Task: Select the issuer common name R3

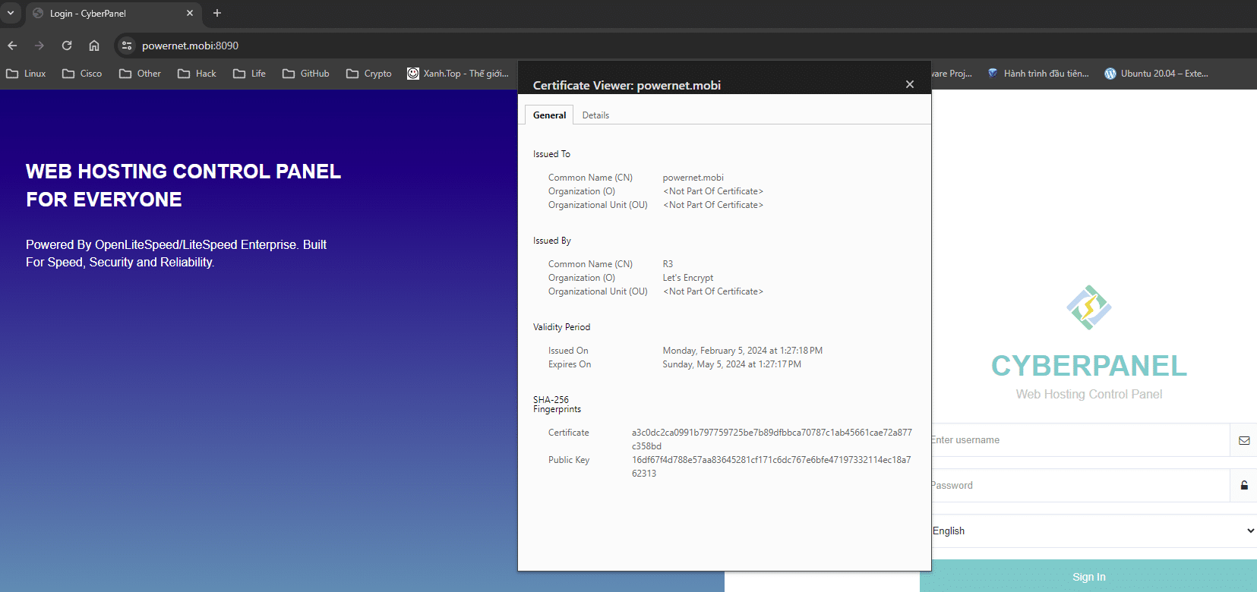Action: click(x=668, y=264)
